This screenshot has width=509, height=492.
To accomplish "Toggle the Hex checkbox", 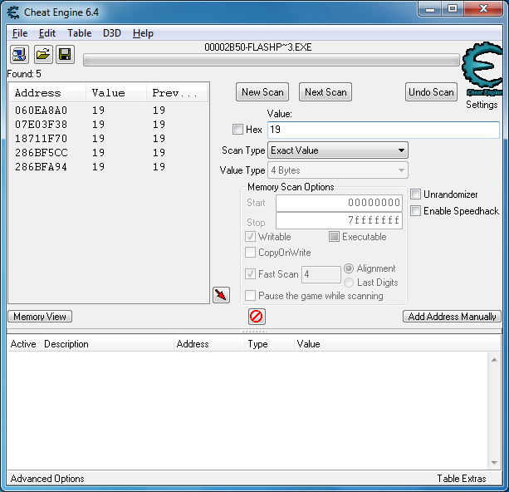I will [x=237, y=130].
